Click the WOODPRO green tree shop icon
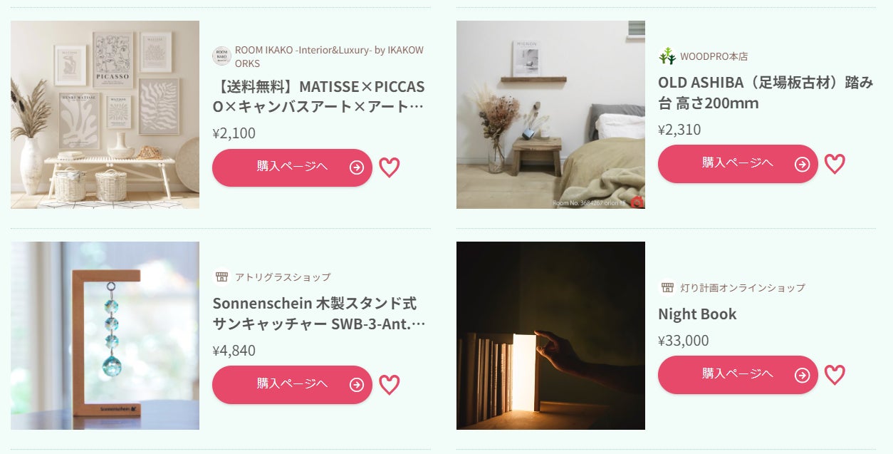The width and height of the screenshot is (893, 454). 667,56
